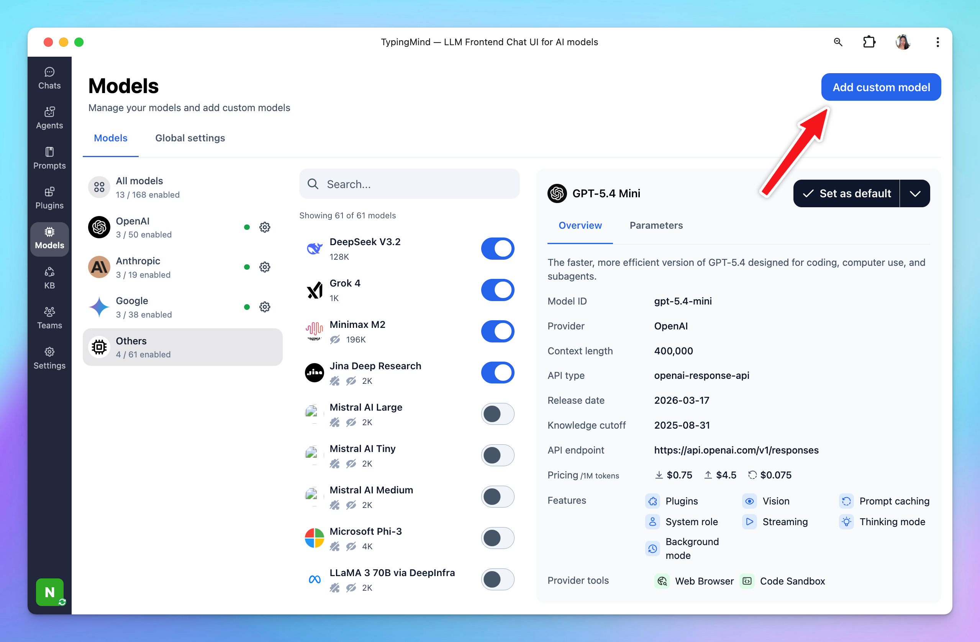Switch to the Global settings tab

click(x=190, y=138)
